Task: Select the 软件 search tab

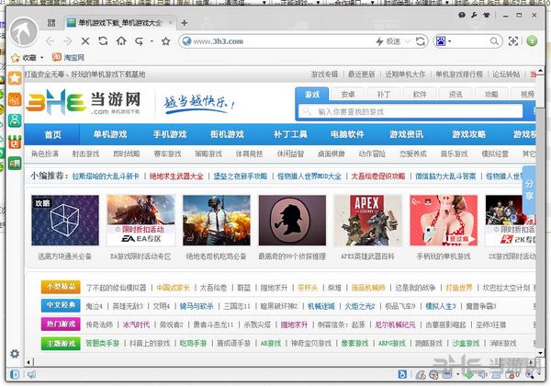Action: [420, 95]
